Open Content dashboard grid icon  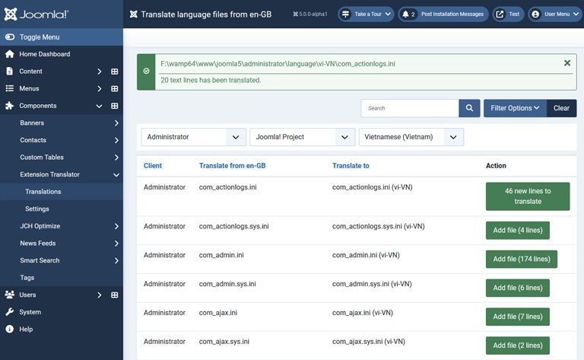click(115, 72)
